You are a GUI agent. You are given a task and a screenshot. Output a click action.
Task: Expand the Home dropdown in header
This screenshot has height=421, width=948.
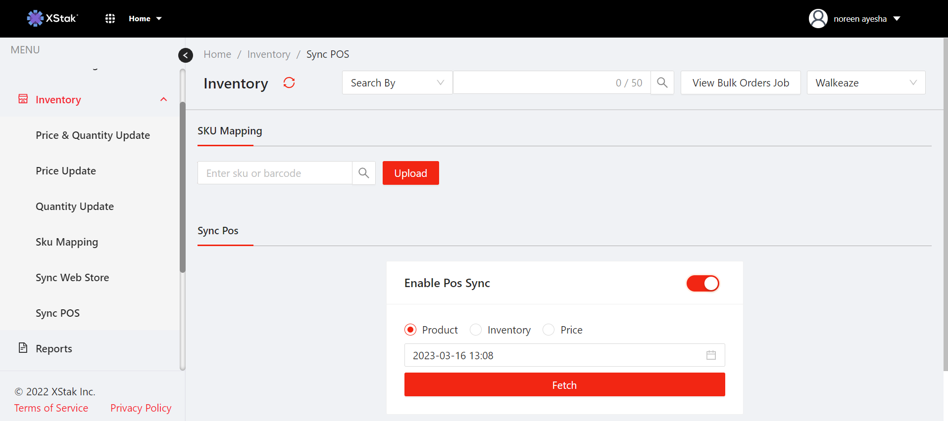(145, 19)
